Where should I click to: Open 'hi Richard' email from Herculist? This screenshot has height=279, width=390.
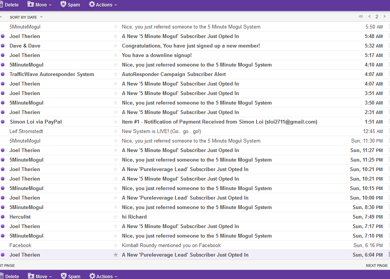coord(134,217)
